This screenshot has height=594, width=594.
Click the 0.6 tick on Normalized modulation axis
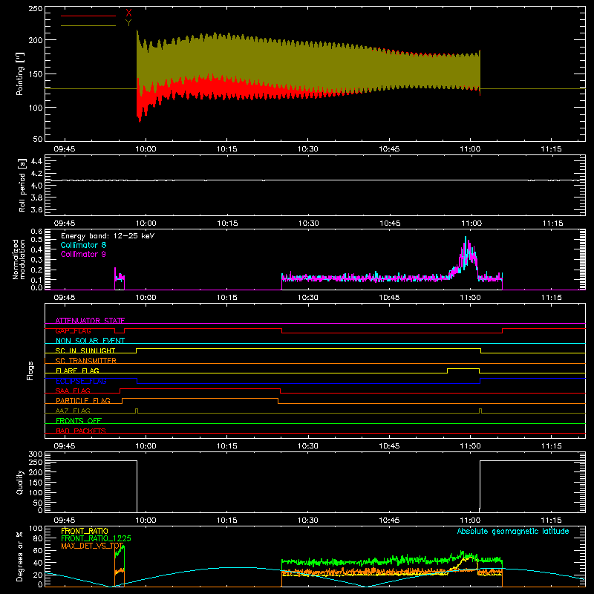point(36,231)
